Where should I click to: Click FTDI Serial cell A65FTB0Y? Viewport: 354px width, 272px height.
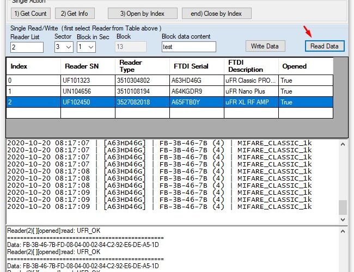coord(197,102)
